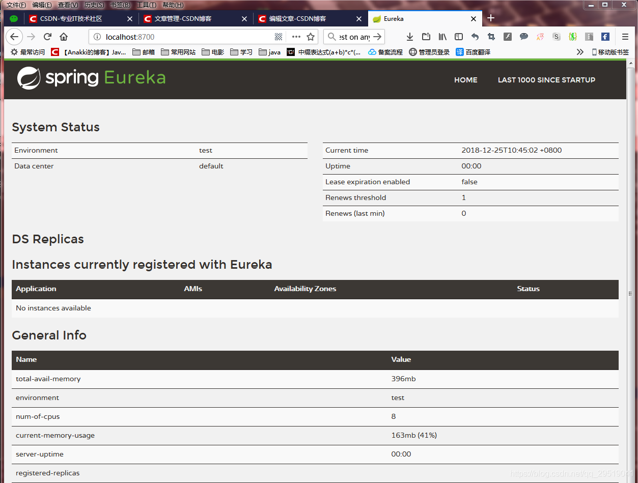Screen dimensions: 638x483
Task: Toggle the sidebar view icon
Action: coord(459,37)
